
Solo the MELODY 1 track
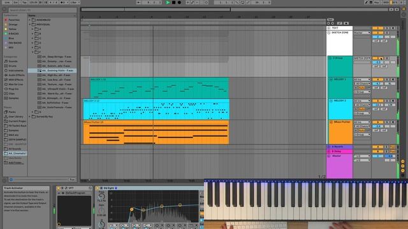coord(387,80)
